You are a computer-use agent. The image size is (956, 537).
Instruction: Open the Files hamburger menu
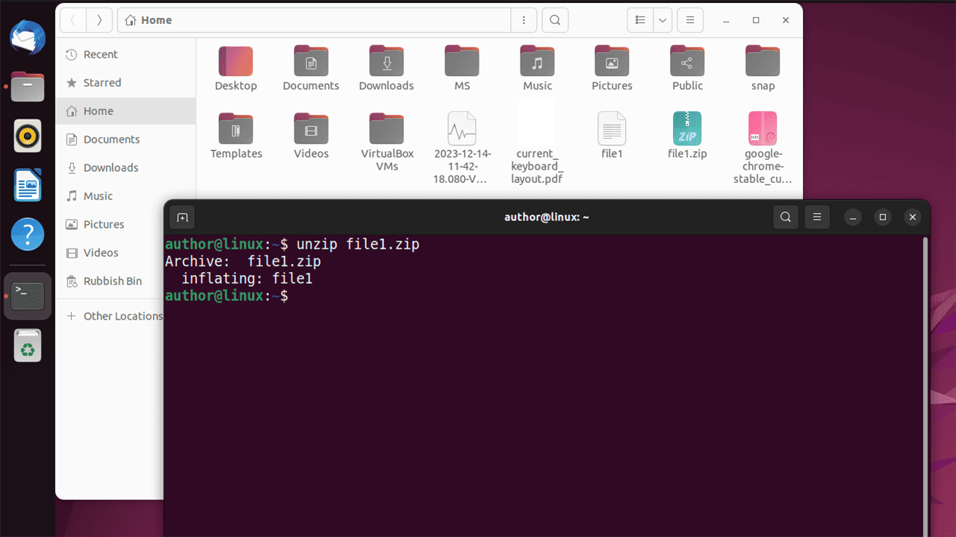point(689,20)
